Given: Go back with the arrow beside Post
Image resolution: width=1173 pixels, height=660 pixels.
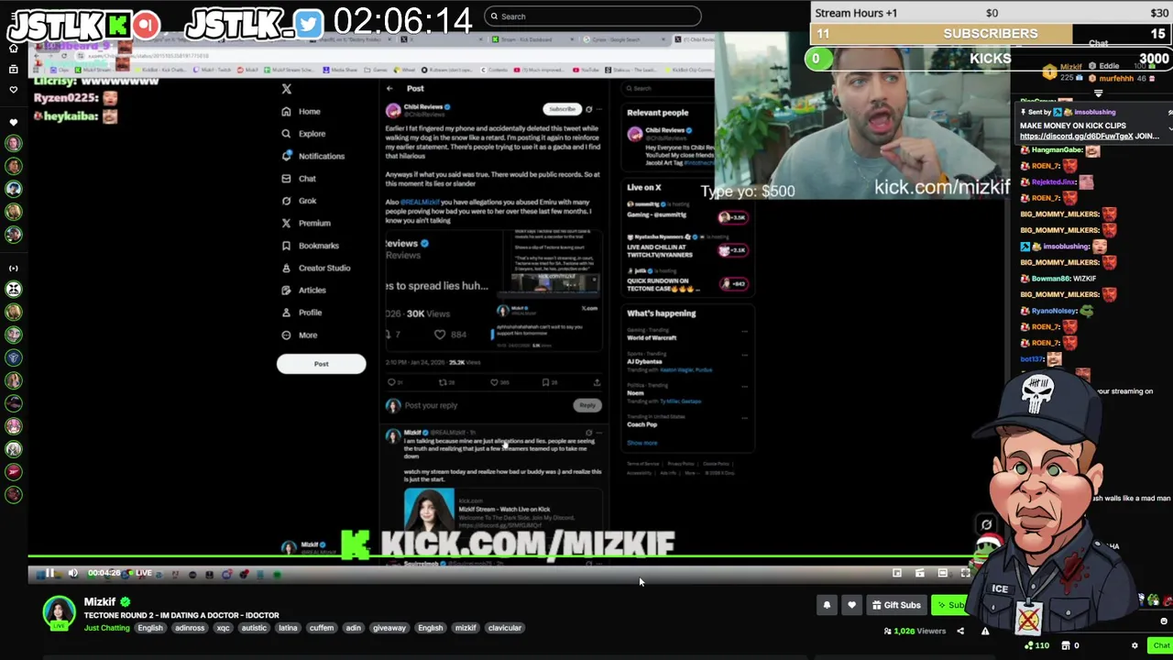Looking at the screenshot, I should click(x=389, y=89).
